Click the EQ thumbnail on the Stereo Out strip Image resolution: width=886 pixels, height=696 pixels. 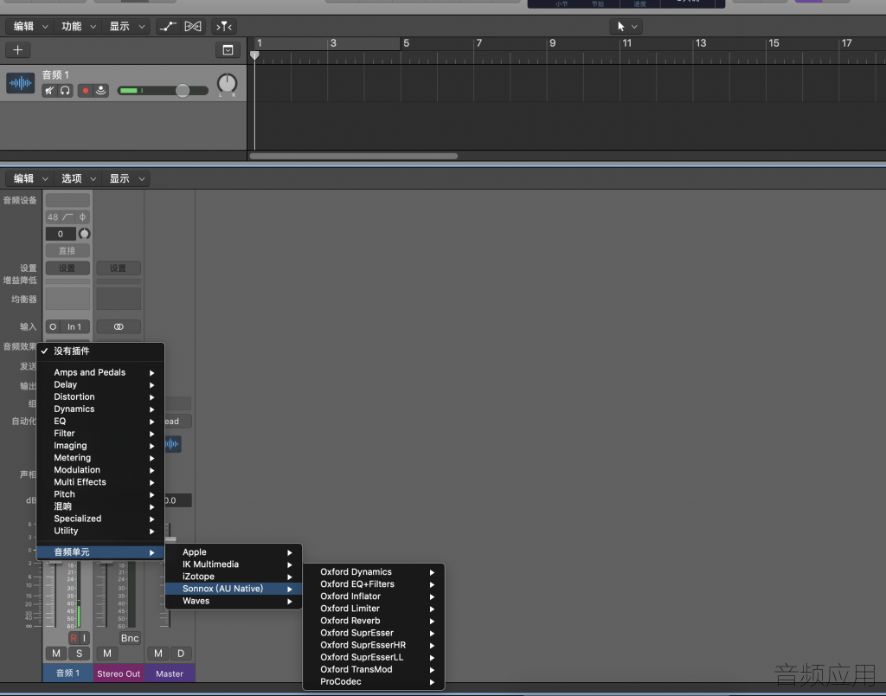(x=119, y=299)
